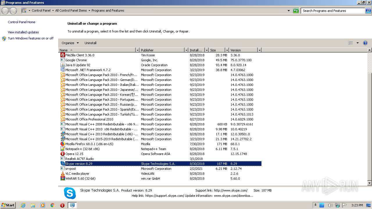Image resolution: width=372 pixels, height=209 pixels.
Task: Click the search magnifier icon
Action: pyautogui.click(x=368, y=11)
